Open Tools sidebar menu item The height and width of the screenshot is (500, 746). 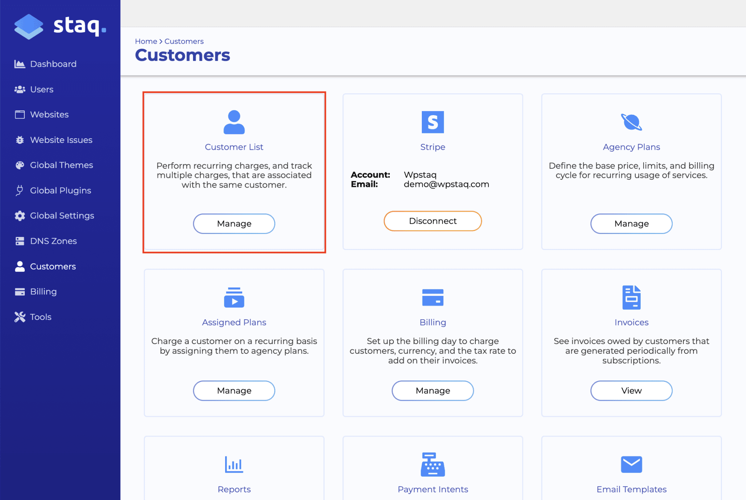pyautogui.click(x=40, y=317)
